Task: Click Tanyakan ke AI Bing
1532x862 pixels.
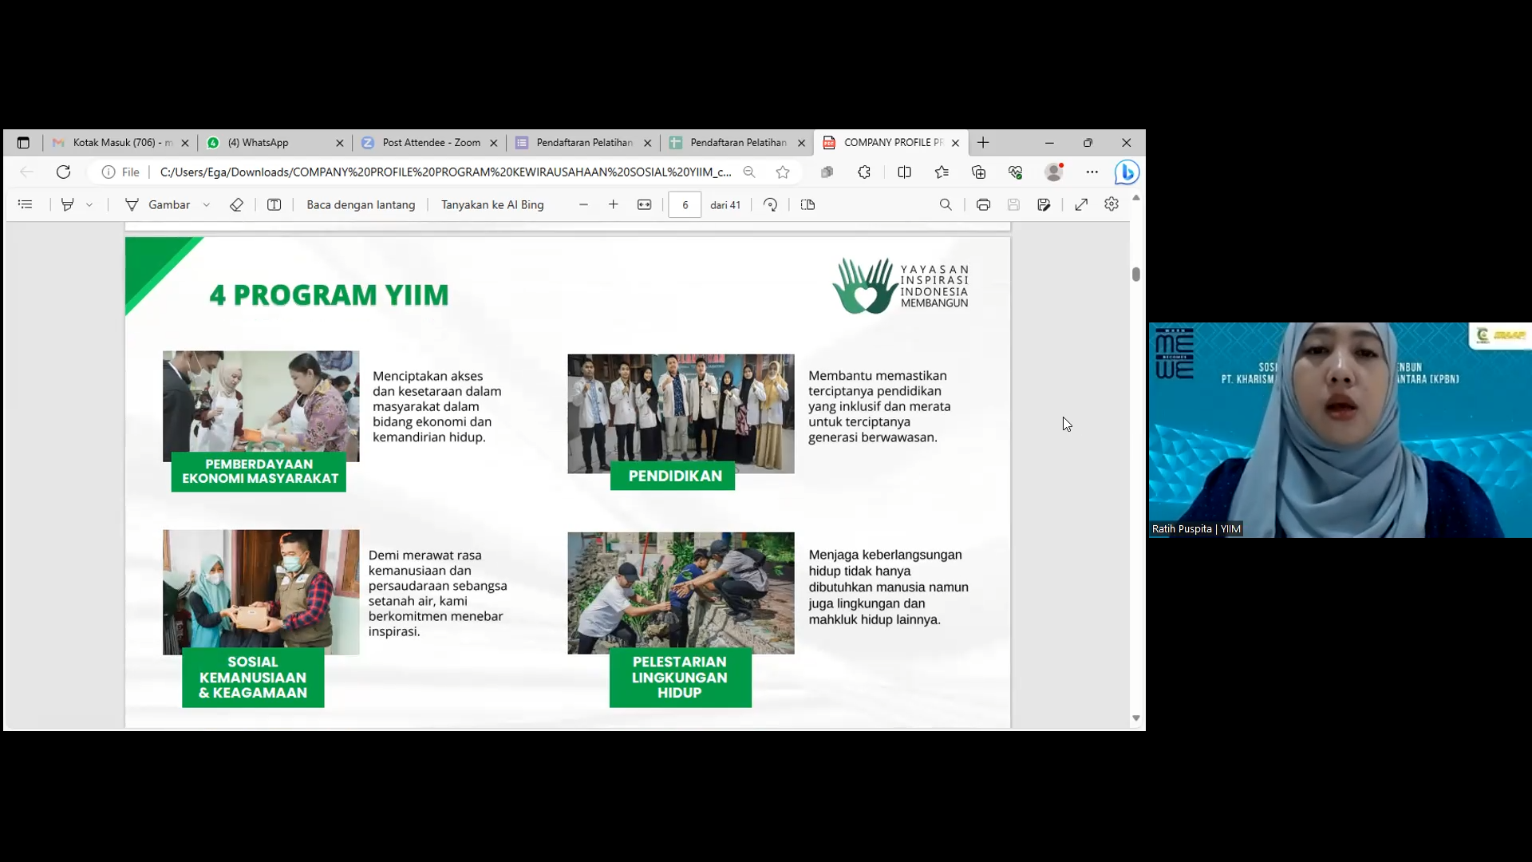Action: pyautogui.click(x=492, y=205)
